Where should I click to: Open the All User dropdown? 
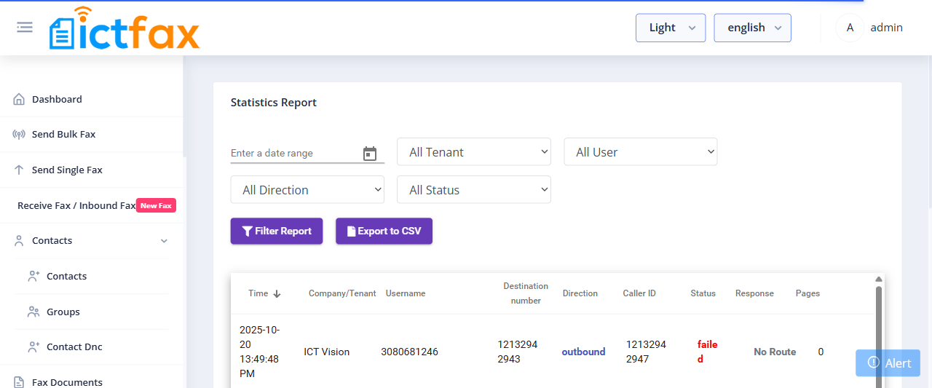pos(641,151)
